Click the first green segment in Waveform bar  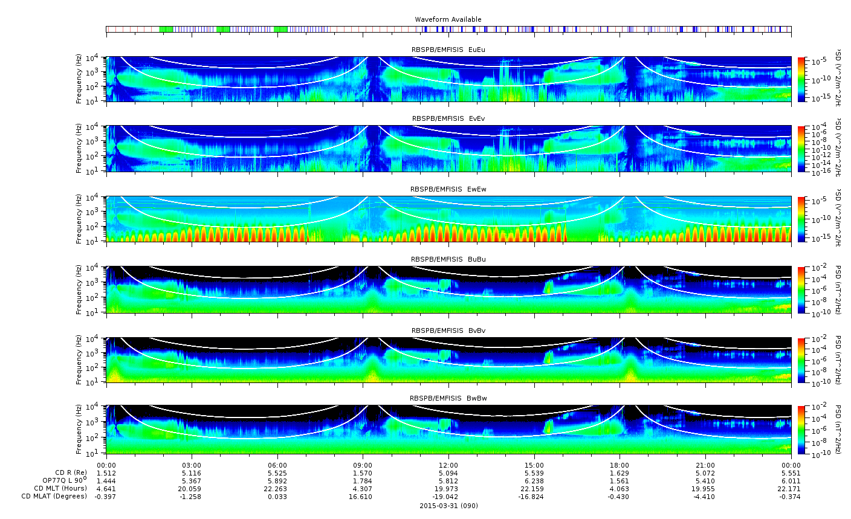click(166, 29)
